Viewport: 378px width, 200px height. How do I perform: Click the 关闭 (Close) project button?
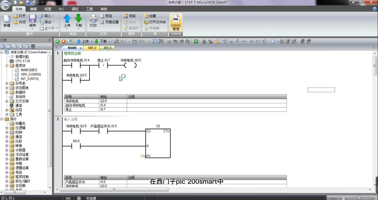click(x=20, y=22)
